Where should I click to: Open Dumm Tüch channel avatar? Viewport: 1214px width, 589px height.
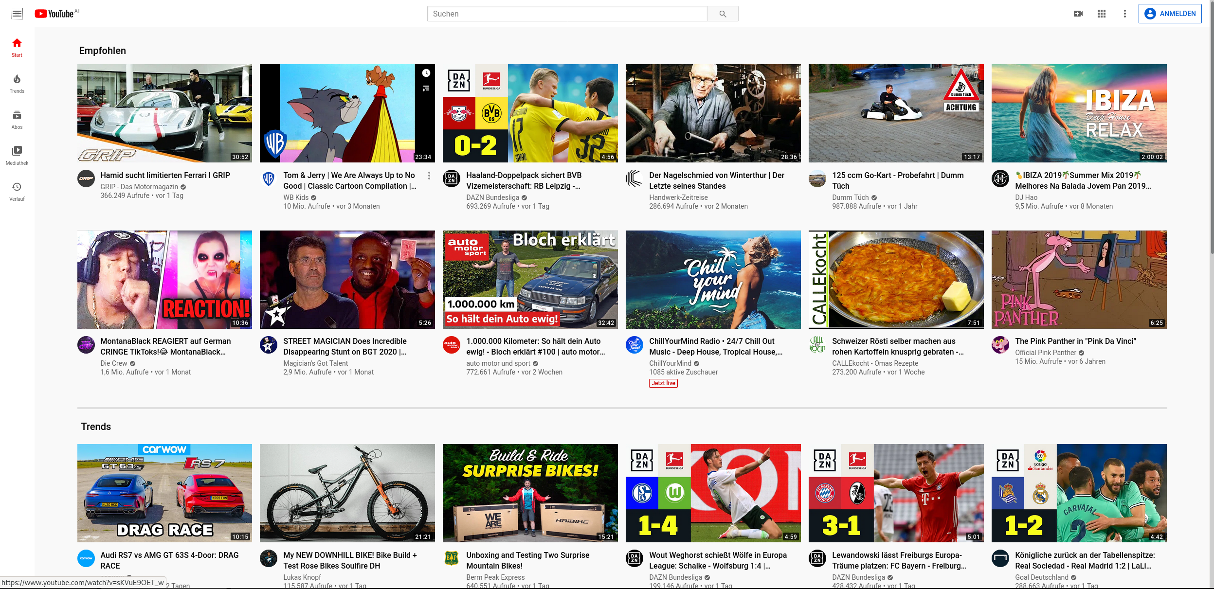coord(817,178)
